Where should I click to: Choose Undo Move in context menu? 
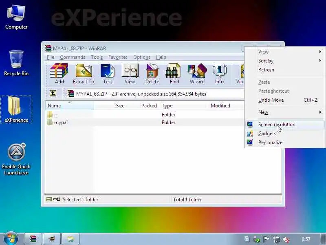(284, 100)
